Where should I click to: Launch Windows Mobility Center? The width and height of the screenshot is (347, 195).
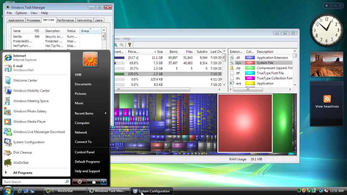click(36, 91)
